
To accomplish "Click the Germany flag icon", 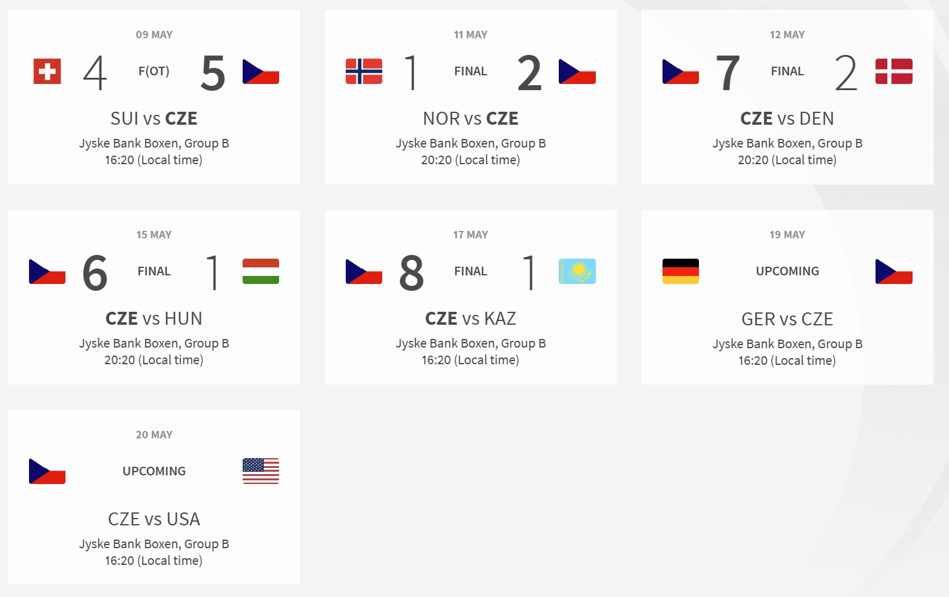I will pyautogui.click(x=680, y=272).
